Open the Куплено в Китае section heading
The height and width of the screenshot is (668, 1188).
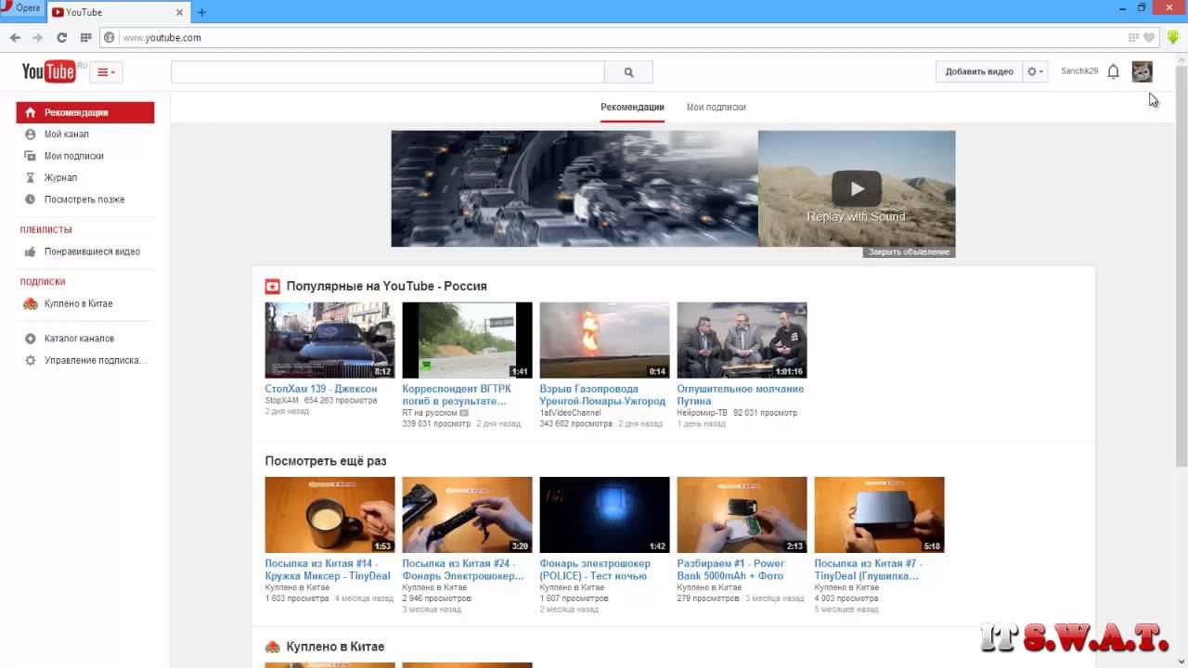335,647
